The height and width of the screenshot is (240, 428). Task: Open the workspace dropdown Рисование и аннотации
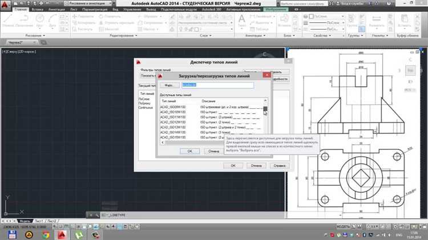coord(88,3)
